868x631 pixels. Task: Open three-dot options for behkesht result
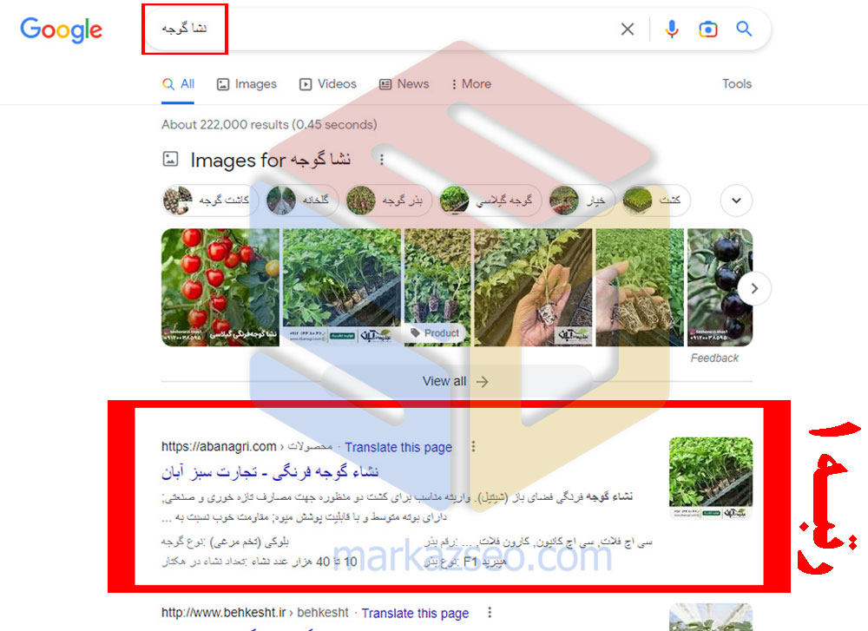(490, 612)
